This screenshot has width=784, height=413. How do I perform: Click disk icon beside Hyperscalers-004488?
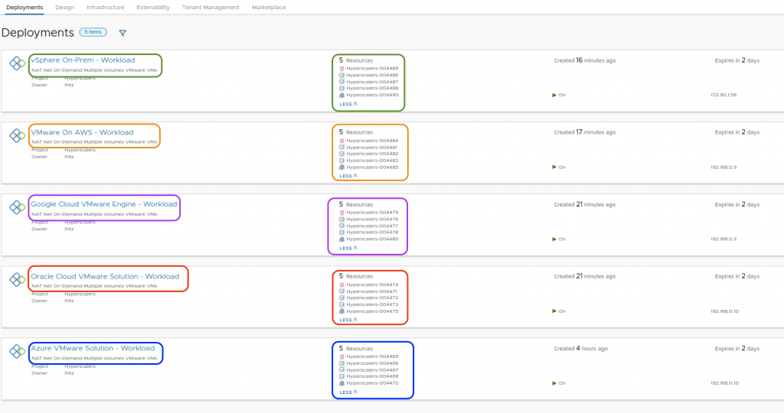(342, 88)
